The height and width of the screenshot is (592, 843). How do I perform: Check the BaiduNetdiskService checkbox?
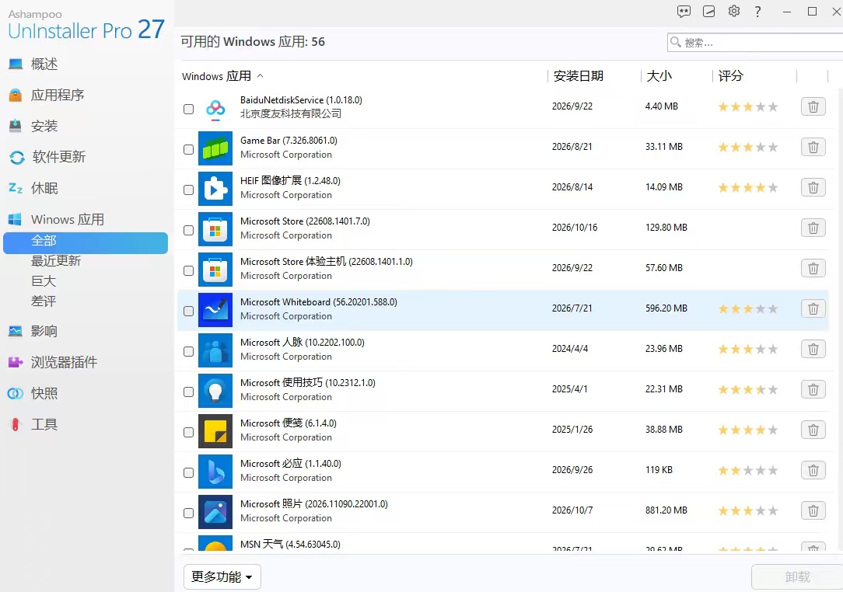(x=188, y=109)
